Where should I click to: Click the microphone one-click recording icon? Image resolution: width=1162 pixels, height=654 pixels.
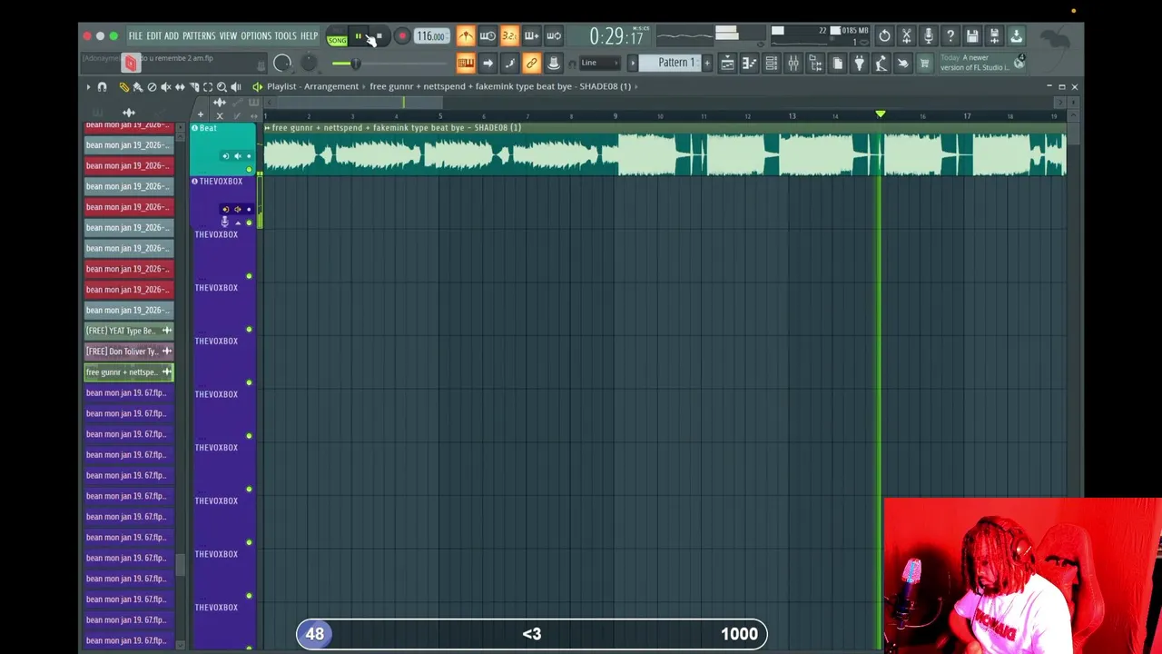(x=928, y=36)
